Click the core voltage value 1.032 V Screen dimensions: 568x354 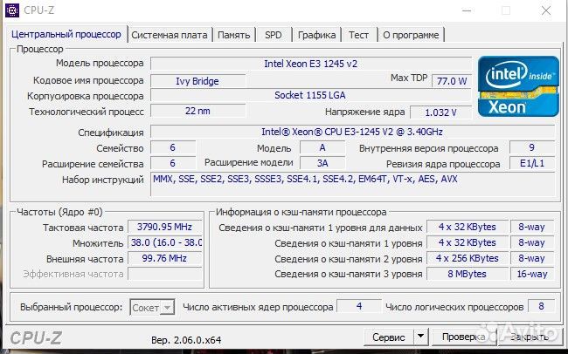tap(440, 112)
